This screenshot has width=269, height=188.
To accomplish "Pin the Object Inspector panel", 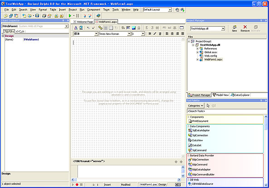I will coord(63,20).
